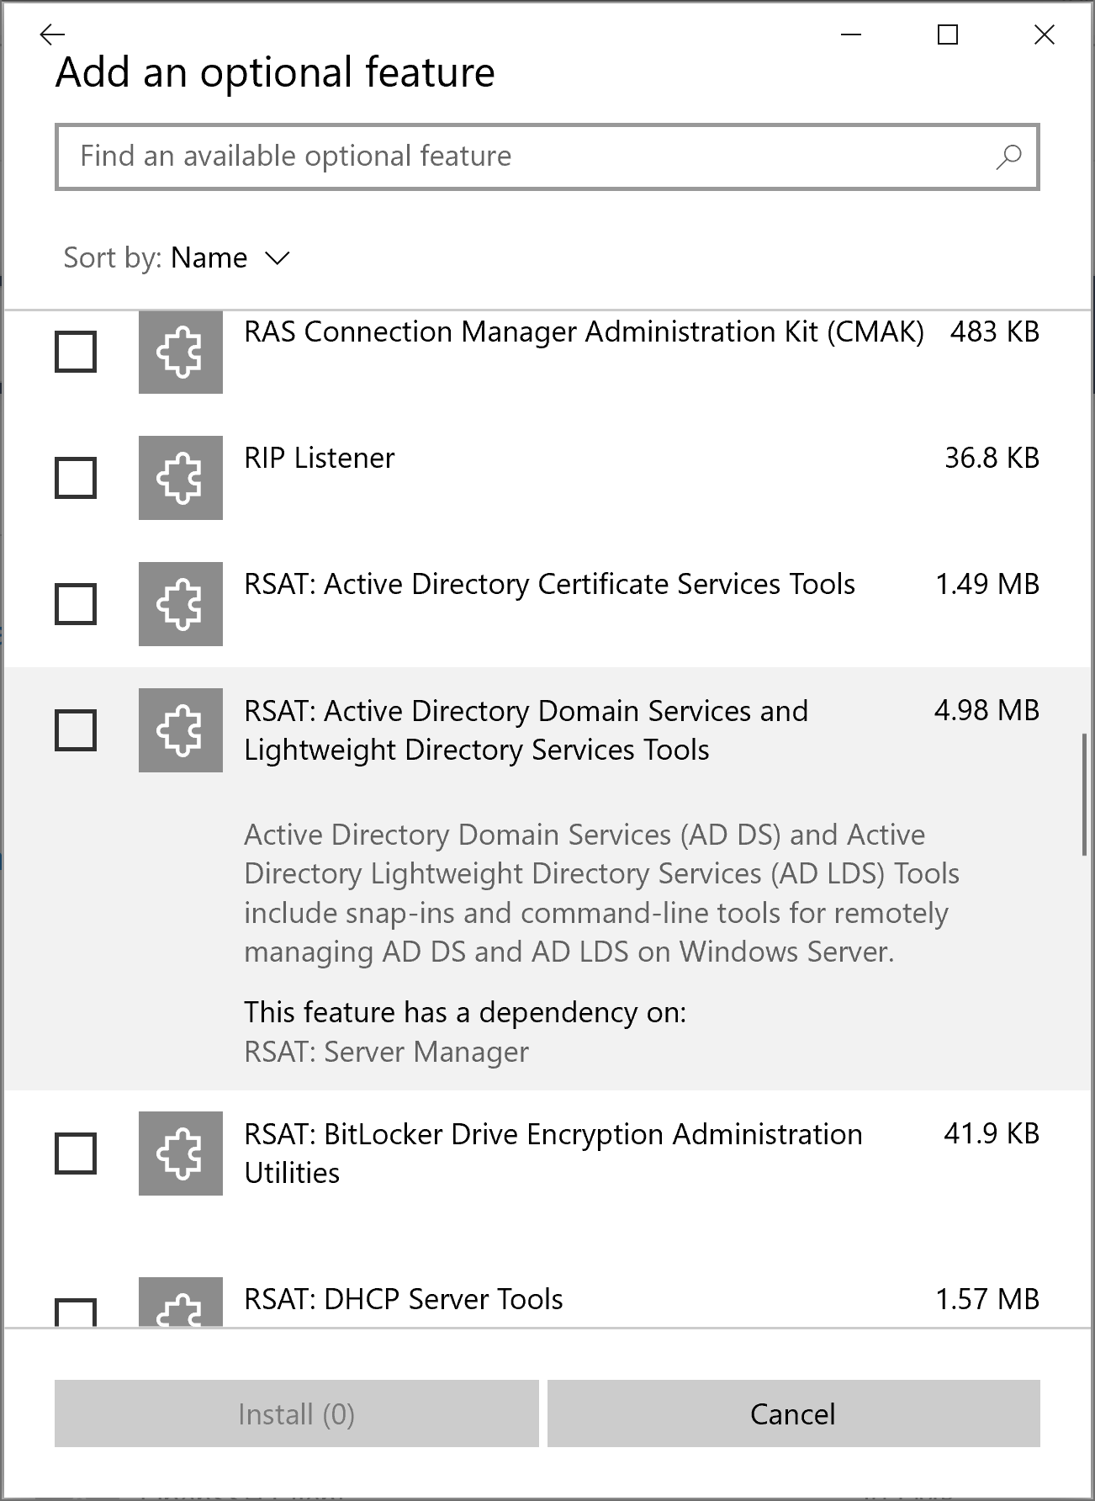Click the DHCP Server Tools puzzle icon
The image size is (1095, 1501).
[x=181, y=1302]
